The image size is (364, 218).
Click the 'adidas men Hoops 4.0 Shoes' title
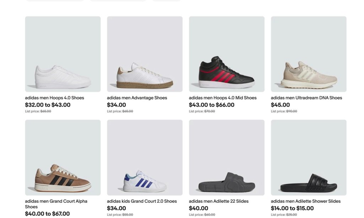click(54, 98)
